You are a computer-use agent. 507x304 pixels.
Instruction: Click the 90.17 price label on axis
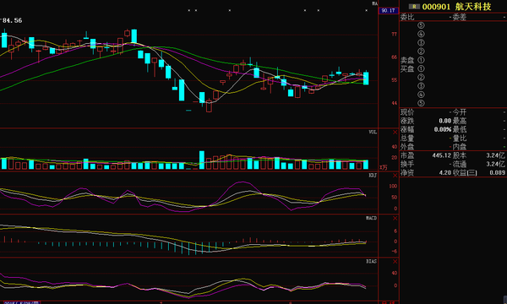click(389, 11)
